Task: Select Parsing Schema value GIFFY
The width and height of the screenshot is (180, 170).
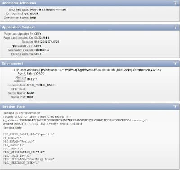Action: [x=38, y=54]
